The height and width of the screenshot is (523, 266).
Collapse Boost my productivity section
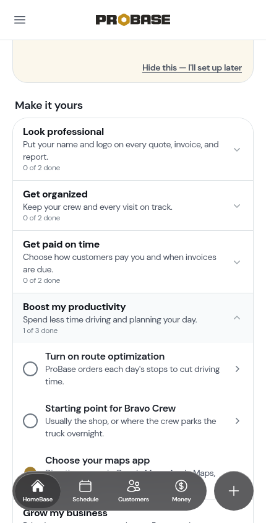coord(133,318)
